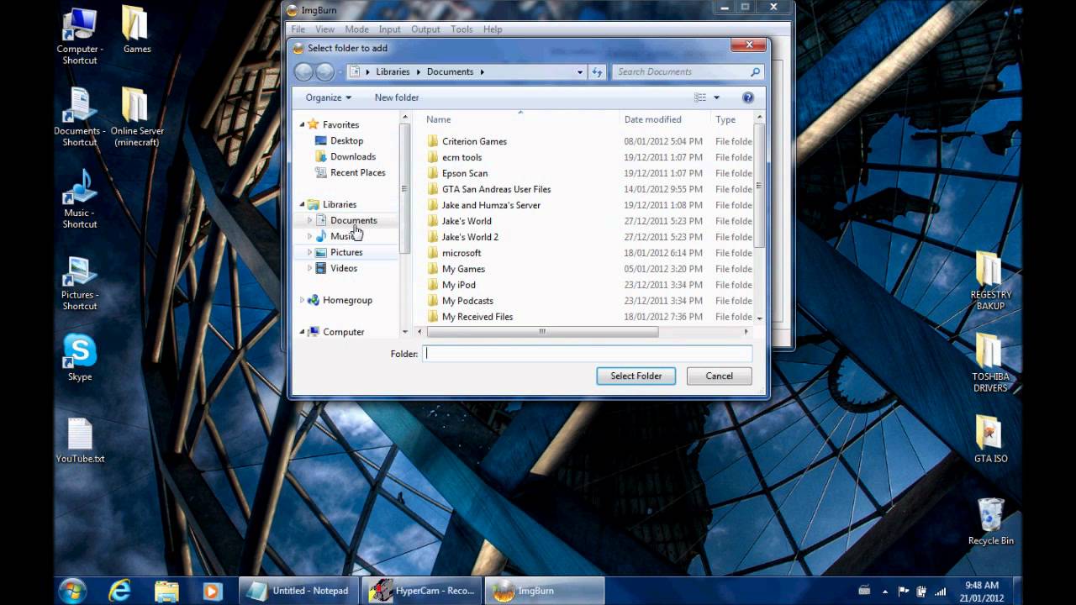Open the Online Server (minecraft) folder

pyautogui.click(x=137, y=117)
